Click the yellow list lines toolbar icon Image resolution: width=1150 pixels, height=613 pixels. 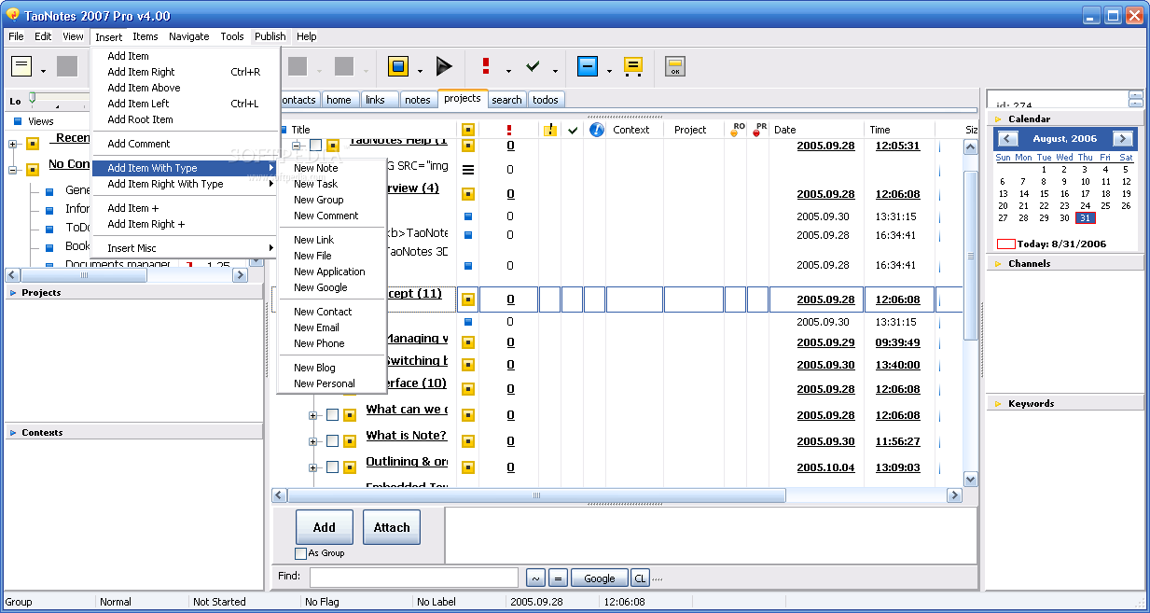[x=633, y=66]
